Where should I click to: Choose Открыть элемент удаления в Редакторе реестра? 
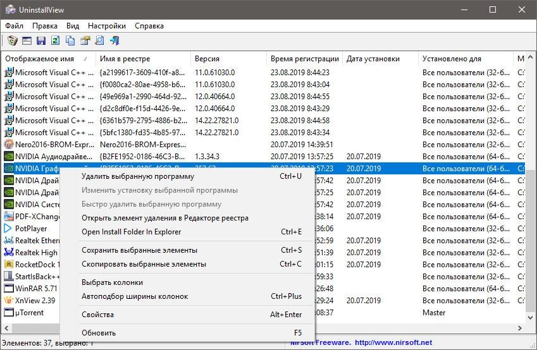point(187,218)
